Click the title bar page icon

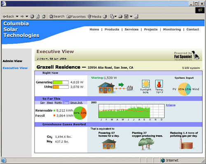(x=4, y=4)
